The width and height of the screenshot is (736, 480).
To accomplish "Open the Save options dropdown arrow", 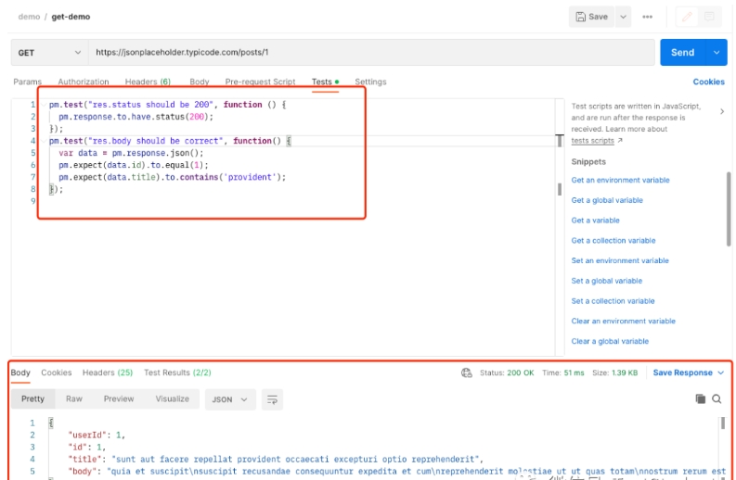I will tap(624, 17).
